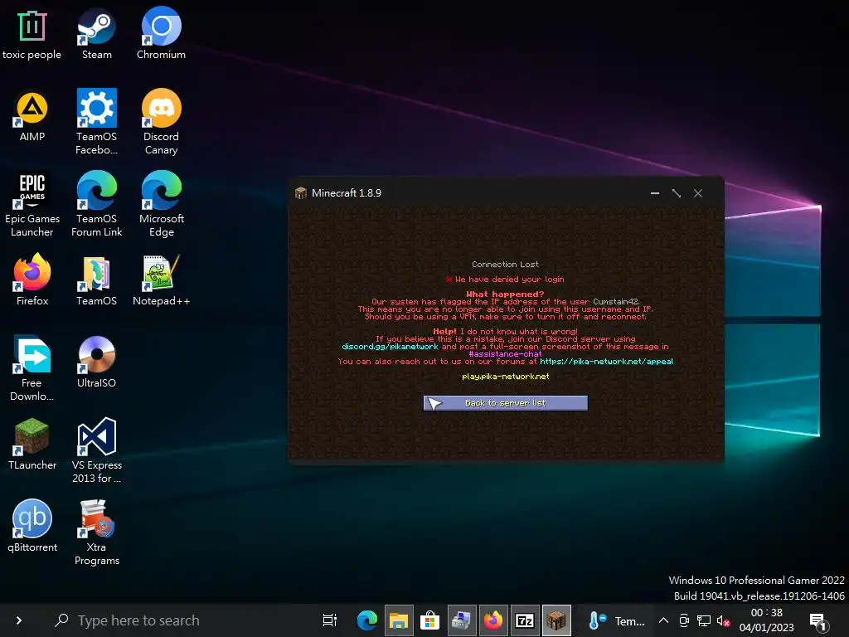Minimize the Minecraft 1.8.9 window
Image resolution: width=849 pixels, height=637 pixels.
[x=655, y=192]
